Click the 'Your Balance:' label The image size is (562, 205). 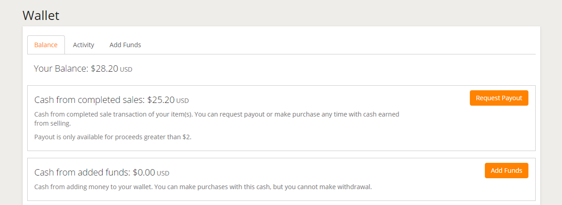[x=61, y=69]
